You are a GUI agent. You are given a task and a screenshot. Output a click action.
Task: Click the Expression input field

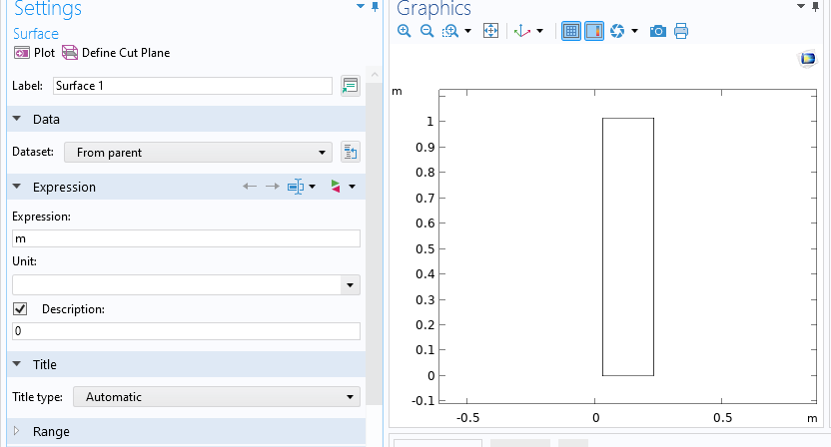point(186,238)
